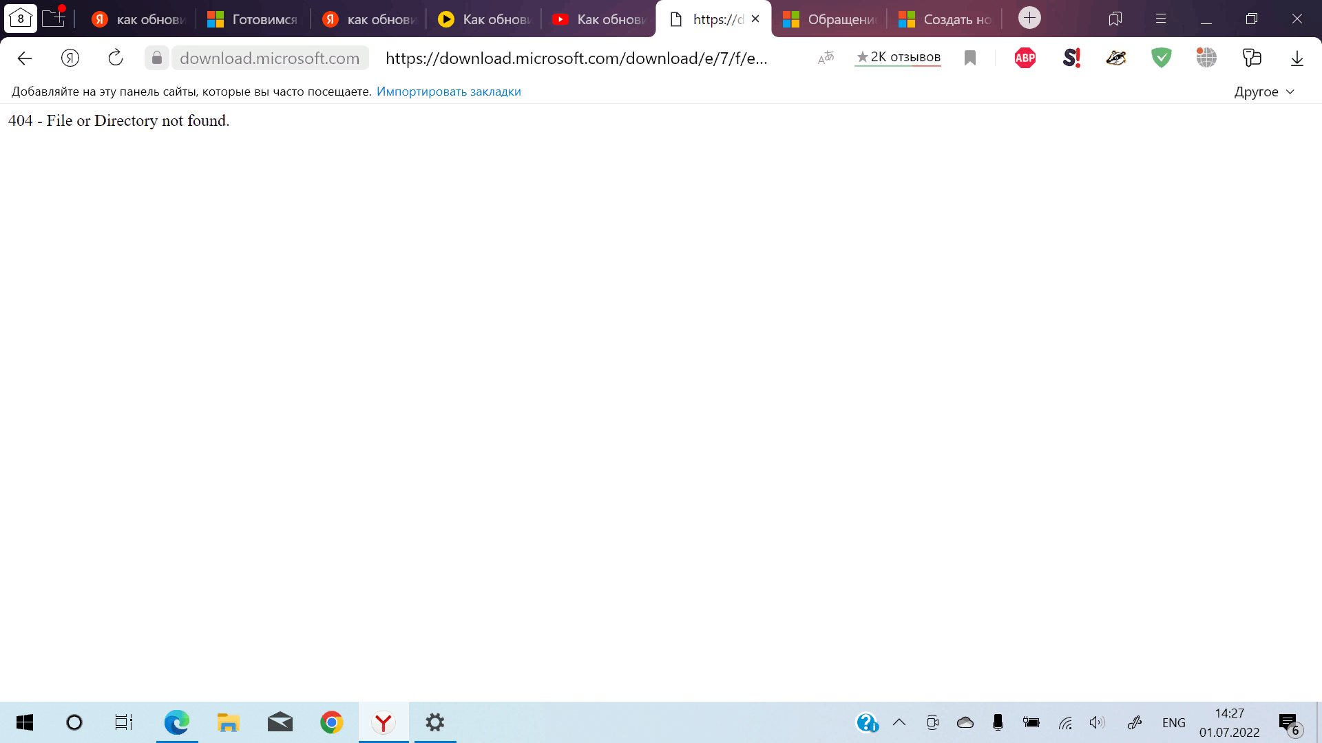
Task: Open Cortana search circle
Action: coord(74,722)
